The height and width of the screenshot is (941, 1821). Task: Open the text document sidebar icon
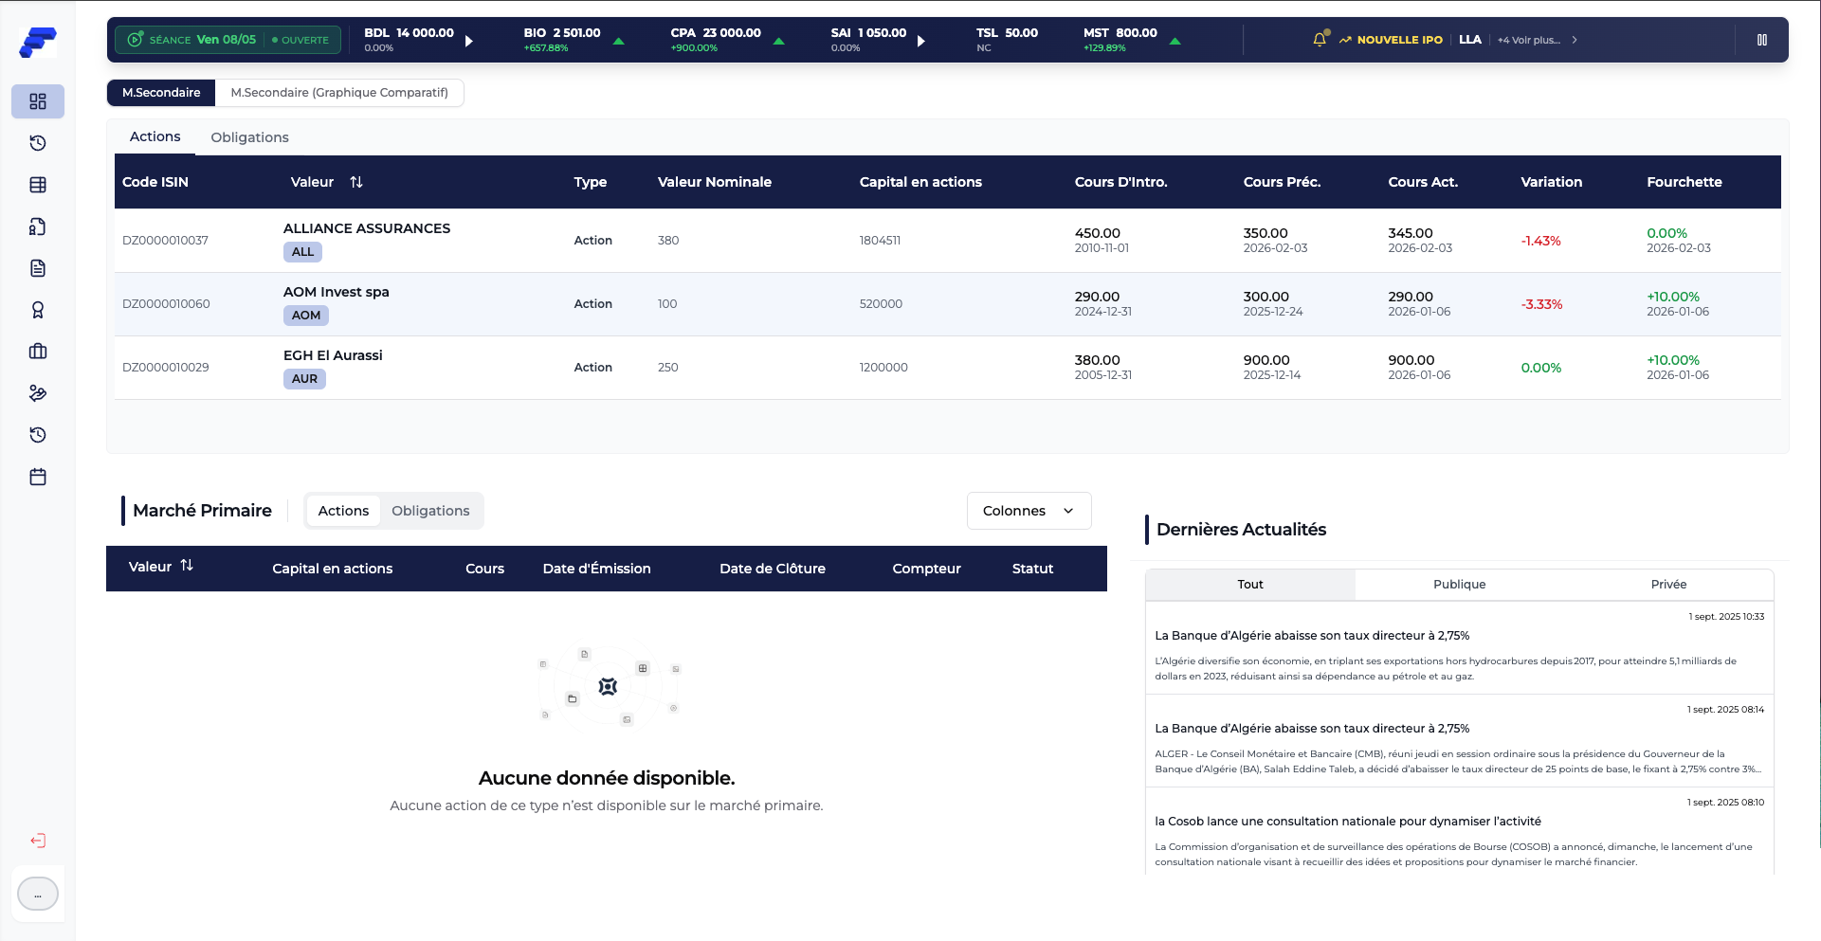tap(38, 268)
